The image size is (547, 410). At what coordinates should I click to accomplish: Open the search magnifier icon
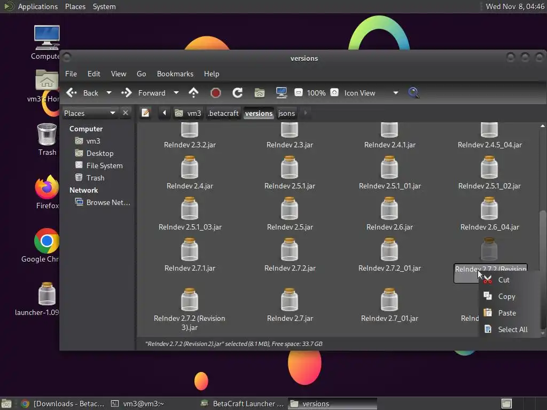pyautogui.click(x=413, y=93)
